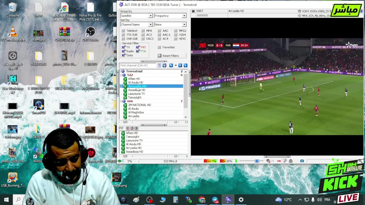
Task: Click the channel tree scroll-down arrow
Action: pos(186,117)
